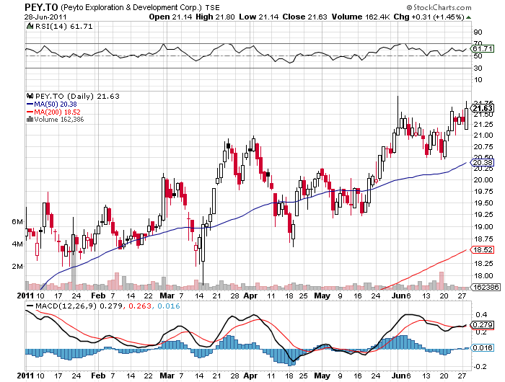Click the TSE exchange label
Screen dimensions: 505x382
(x=212, y=8)
